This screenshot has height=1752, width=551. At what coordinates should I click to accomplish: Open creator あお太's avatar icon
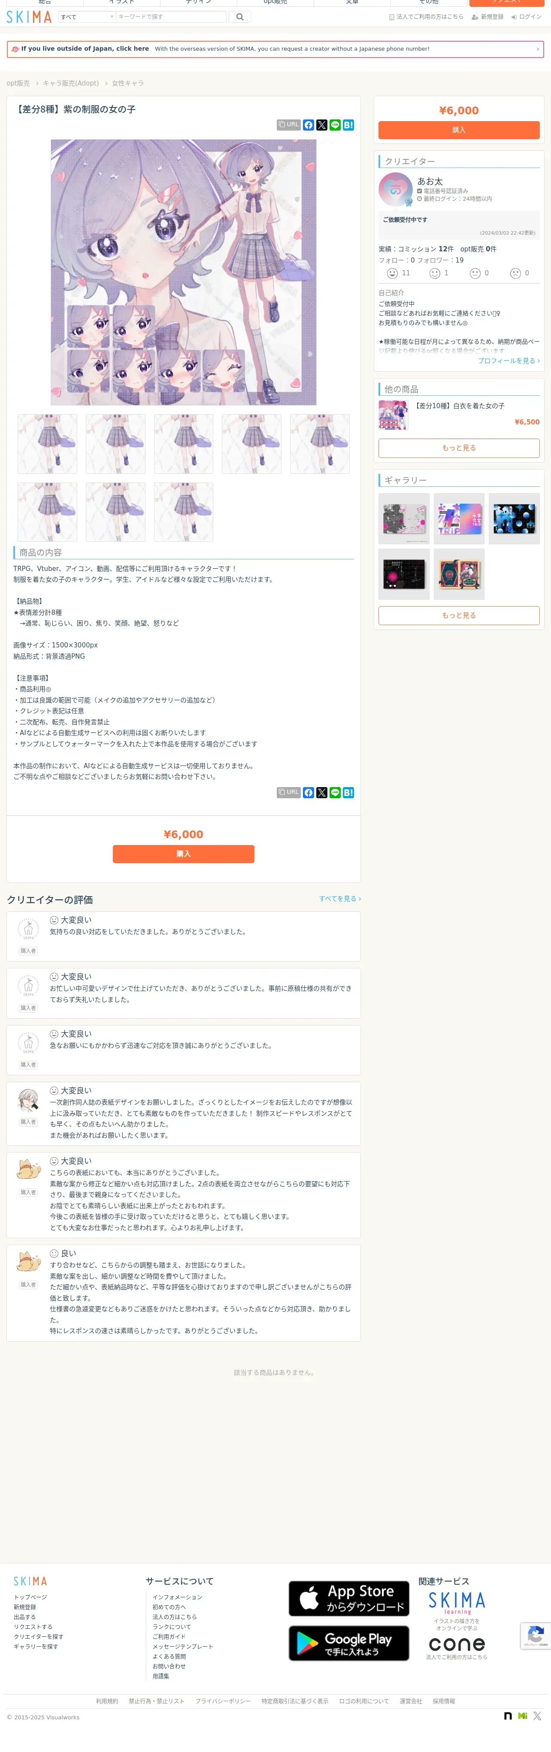pos(395,189)
